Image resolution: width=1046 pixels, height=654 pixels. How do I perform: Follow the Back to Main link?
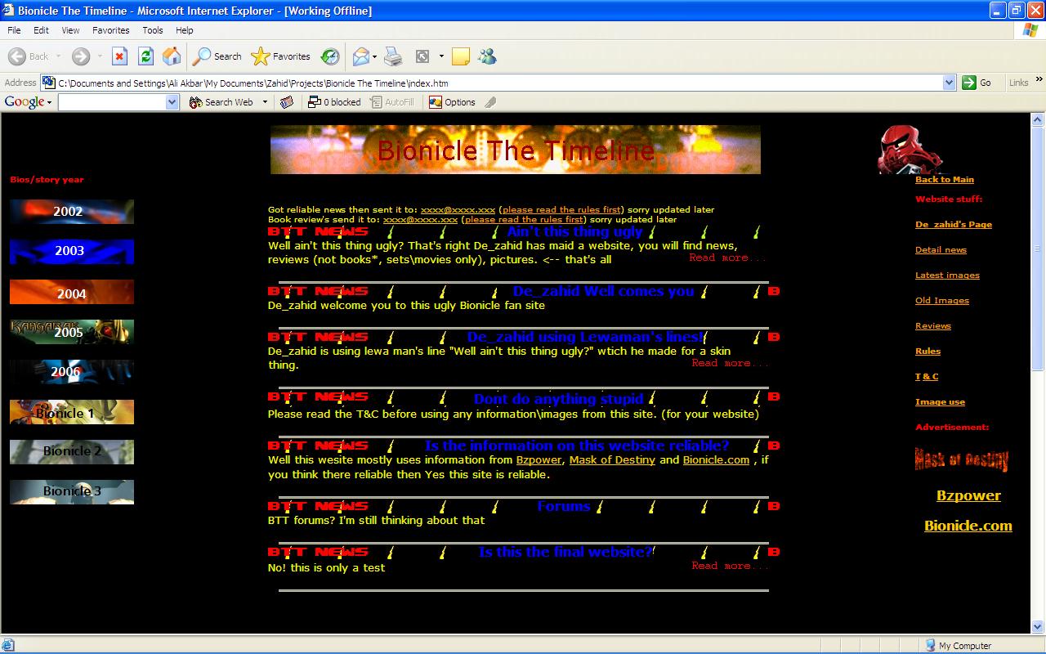pyautogui.click(x=945, y=179)
